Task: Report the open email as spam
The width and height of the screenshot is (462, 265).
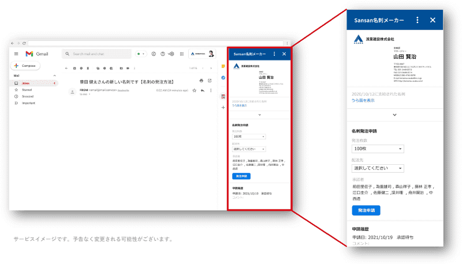Action: (x=81, y=68)
